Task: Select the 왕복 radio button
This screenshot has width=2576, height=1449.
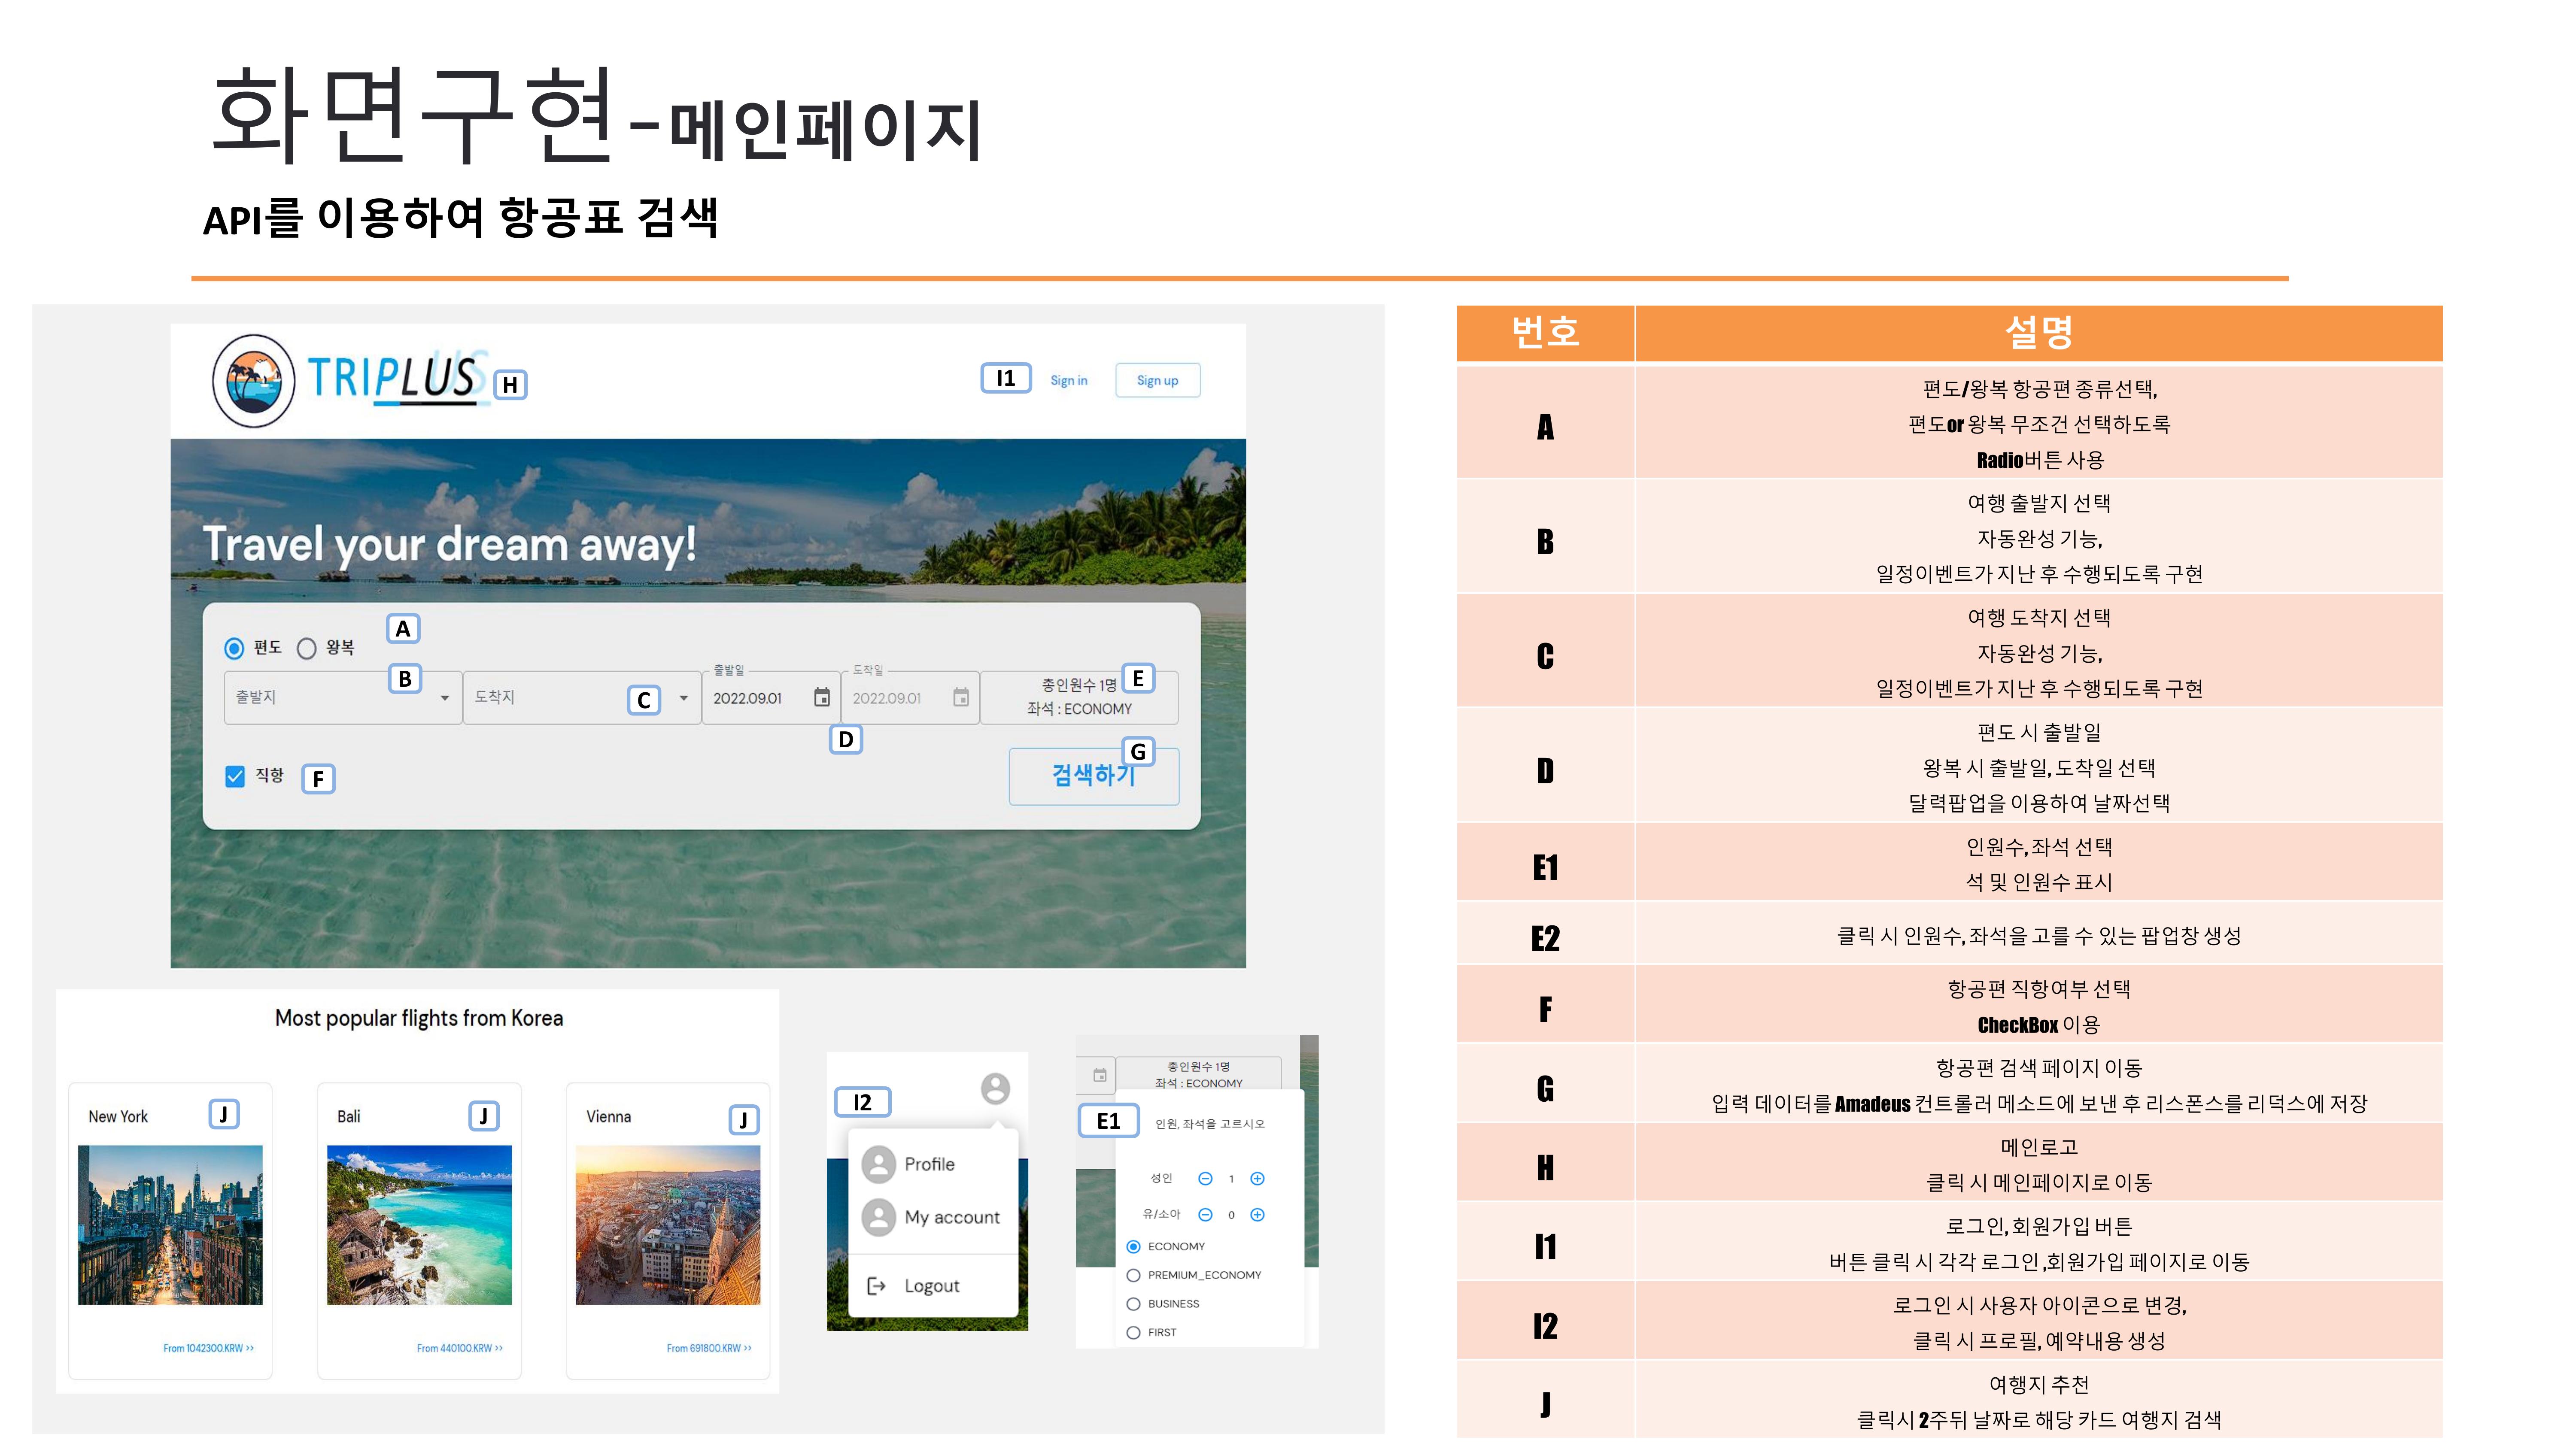Action: click(307, 648)
